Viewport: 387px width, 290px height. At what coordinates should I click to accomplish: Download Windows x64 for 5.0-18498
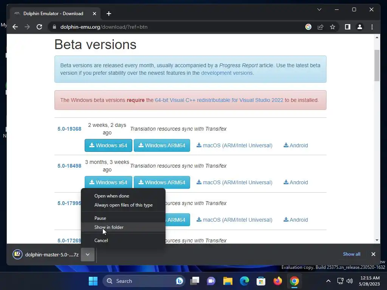[x=108, y=182]
